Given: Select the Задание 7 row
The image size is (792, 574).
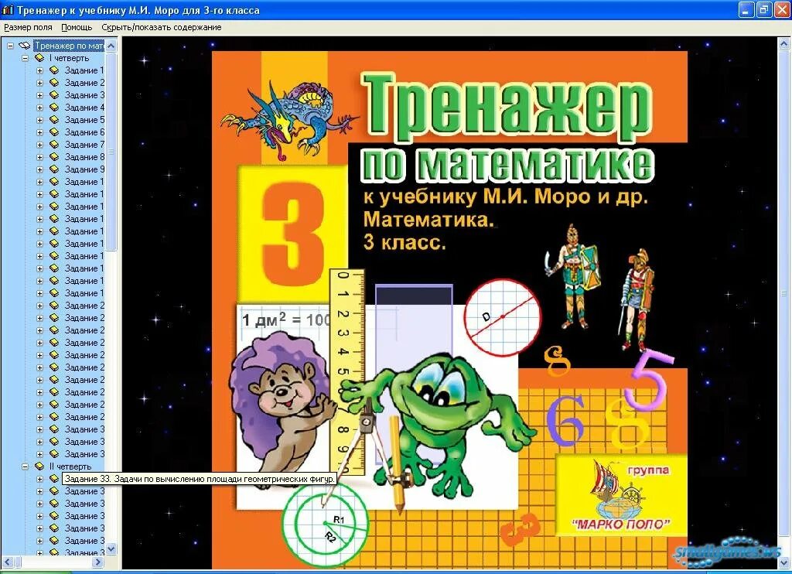Looking at the screenshot, I should 84,145.
